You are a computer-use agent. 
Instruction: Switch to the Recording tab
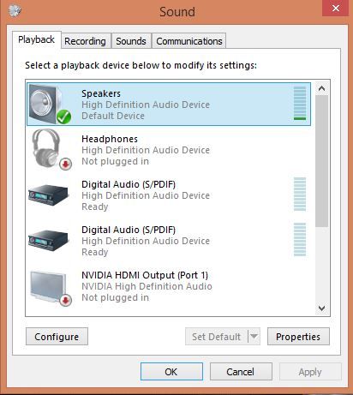point(85,41)
